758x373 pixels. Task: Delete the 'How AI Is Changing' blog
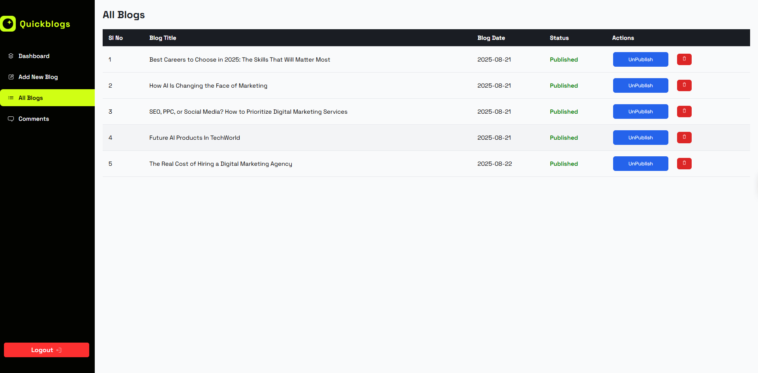coord(684,85)
